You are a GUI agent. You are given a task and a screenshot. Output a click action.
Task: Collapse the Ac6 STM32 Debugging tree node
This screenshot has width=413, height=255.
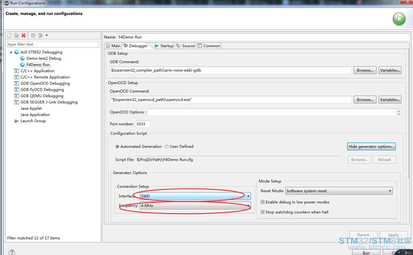click(11, 52)
